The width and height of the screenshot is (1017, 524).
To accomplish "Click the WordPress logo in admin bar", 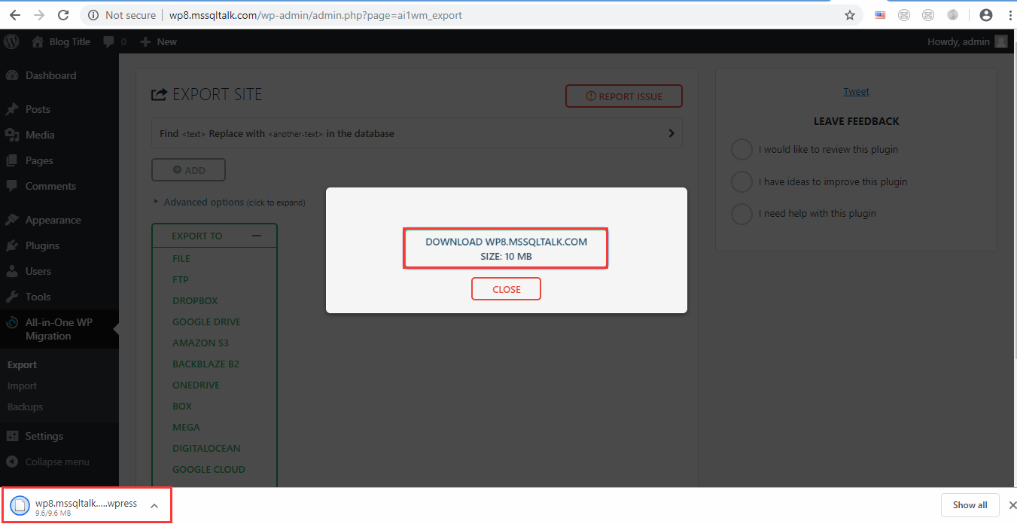I will [11, 41].
